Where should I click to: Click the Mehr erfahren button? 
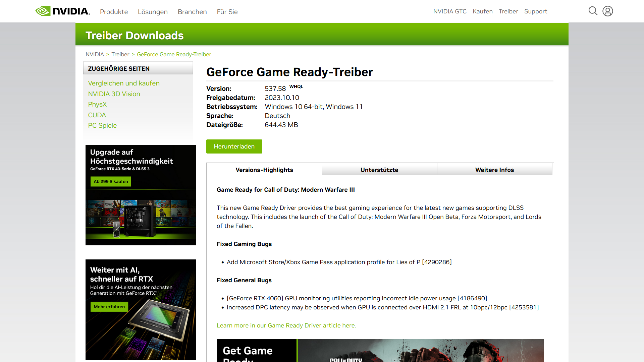pos(109,307)
